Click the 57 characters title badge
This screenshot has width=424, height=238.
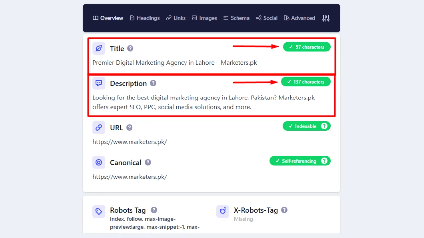pos(306,47)
